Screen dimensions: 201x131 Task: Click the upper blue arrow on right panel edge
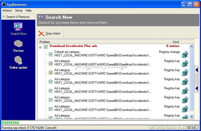[x=197, y=71]
